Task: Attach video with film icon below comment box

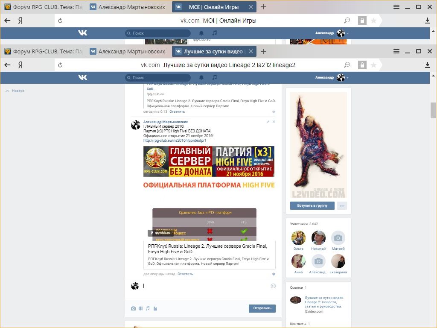Action: coord(140,308)
